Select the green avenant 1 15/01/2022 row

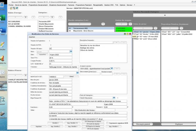pyautogui.click(x=124, y=29)
